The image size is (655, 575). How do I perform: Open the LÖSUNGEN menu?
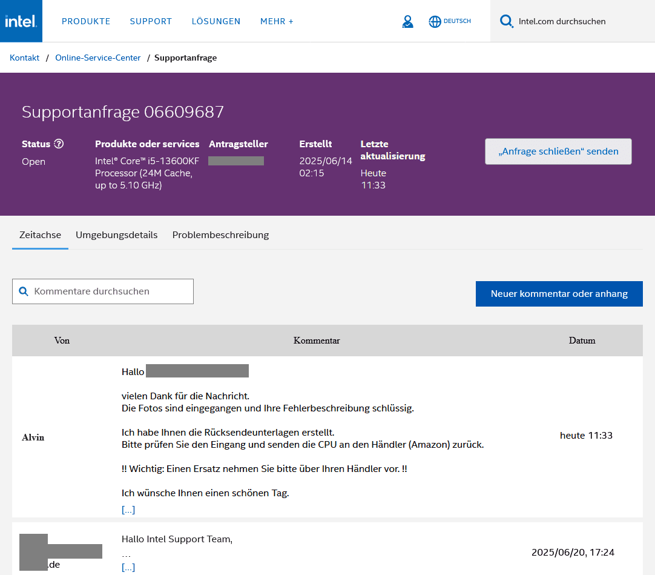pyautogui.click(x=216, y=21)
